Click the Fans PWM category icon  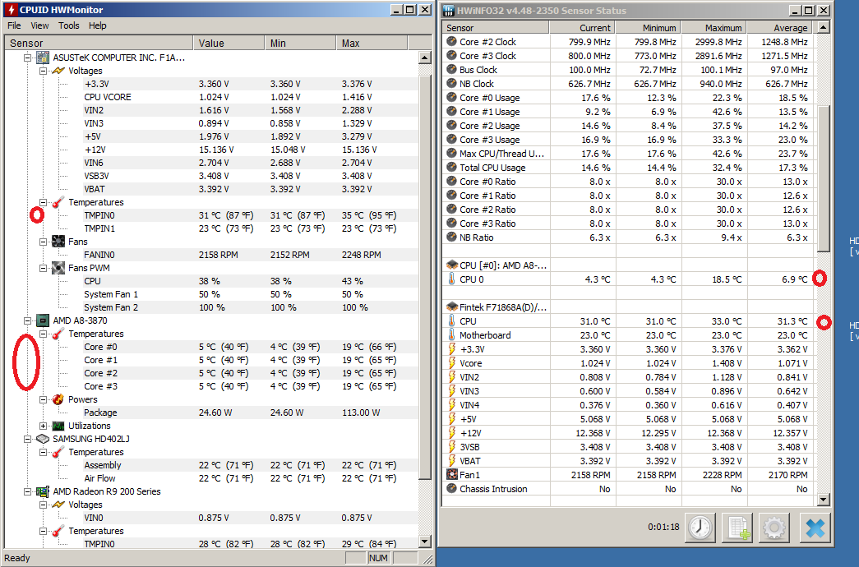coord(58,268)
